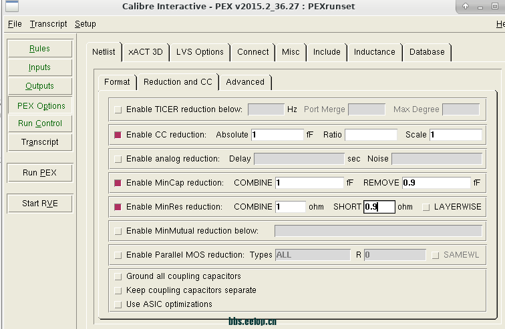Enable TICER reduction checkbox
The image size is (505, 329).
click(118, 109)
